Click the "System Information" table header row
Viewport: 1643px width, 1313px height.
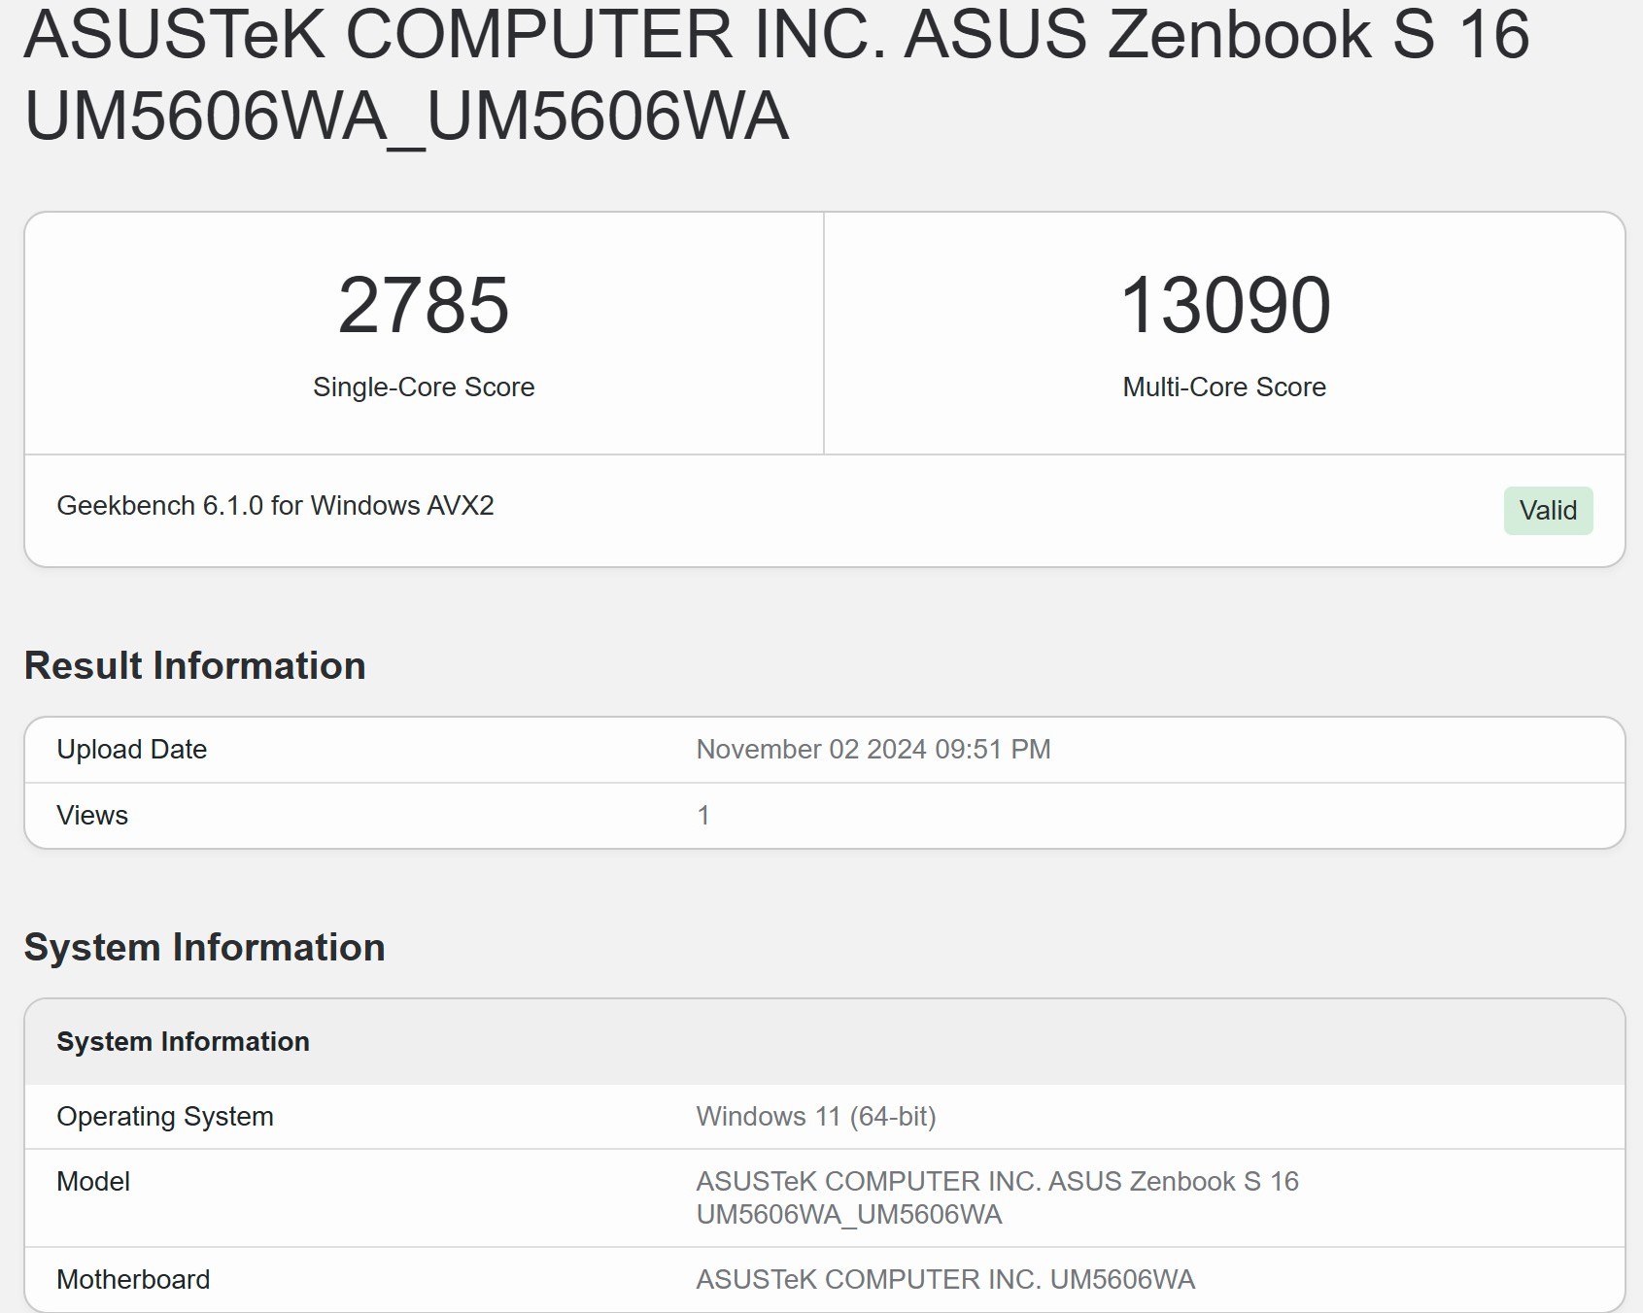[x=825, y=1042]
